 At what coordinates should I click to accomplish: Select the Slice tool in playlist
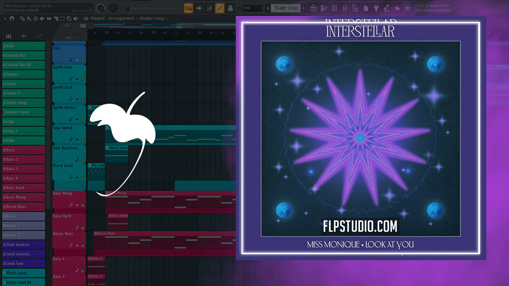pos(56,18)
